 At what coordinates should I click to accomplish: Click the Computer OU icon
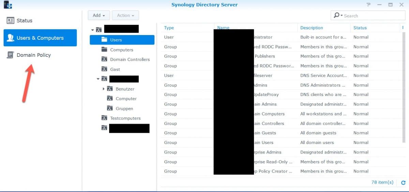pos(110,98)
